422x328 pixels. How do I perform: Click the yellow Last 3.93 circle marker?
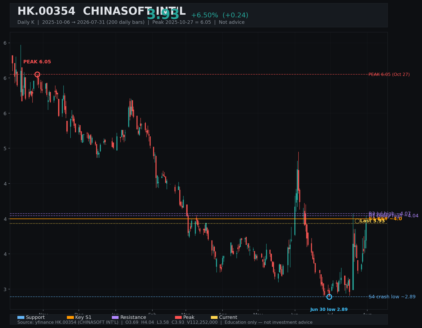(357, 221)
